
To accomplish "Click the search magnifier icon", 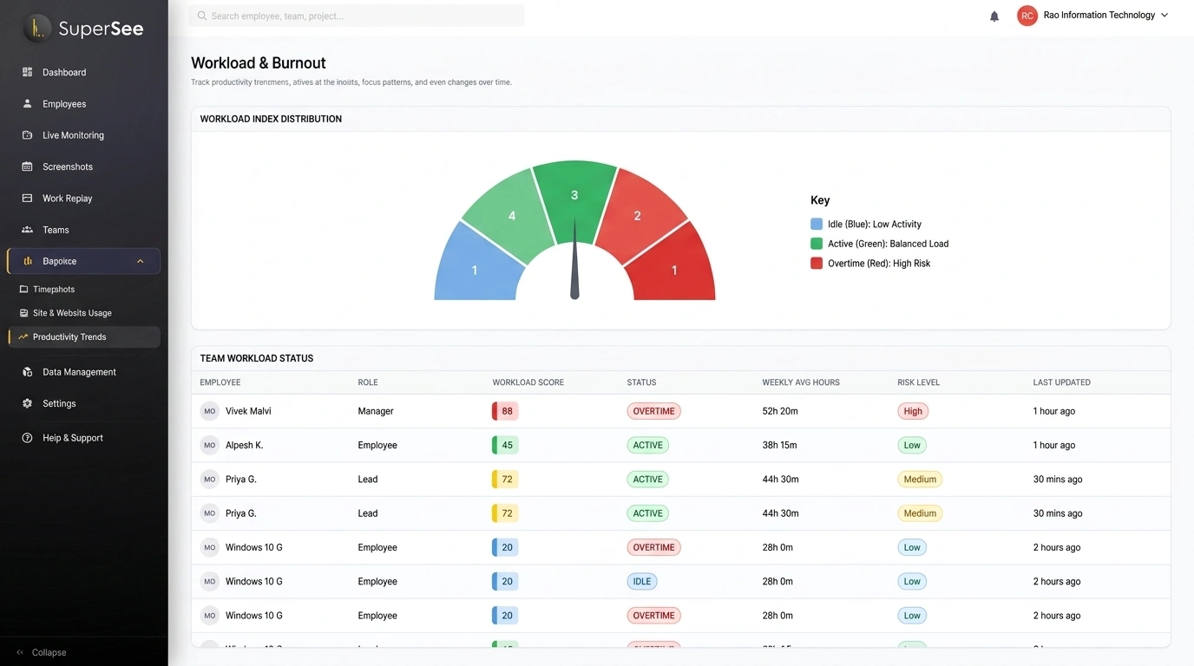I will [x=202, y=16].
